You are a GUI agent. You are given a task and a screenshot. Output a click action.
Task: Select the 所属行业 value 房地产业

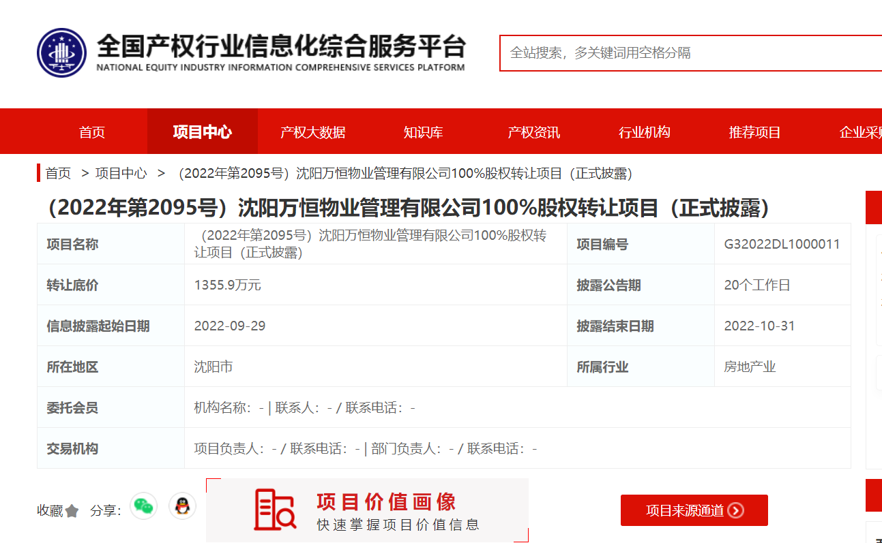click(750, 367)
